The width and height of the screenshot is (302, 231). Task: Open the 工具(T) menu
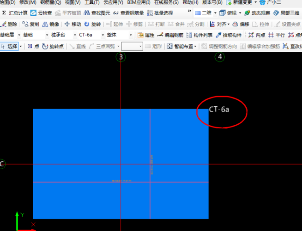pyautogui.click(x=92, y=2)
